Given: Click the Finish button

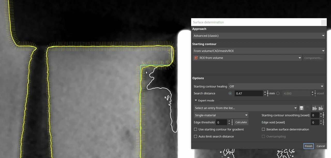Looking at the screenshot, I should click(309, 146).
